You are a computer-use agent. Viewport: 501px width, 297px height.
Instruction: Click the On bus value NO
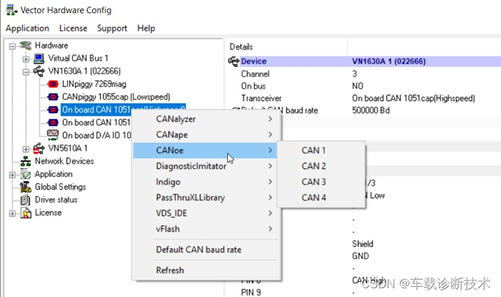357,86
